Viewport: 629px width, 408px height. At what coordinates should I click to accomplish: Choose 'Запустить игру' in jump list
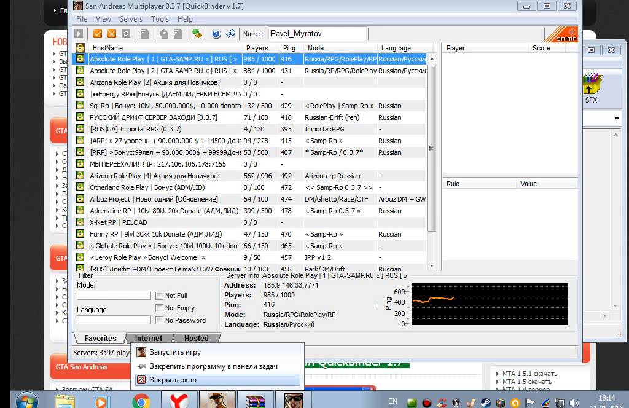218,352
